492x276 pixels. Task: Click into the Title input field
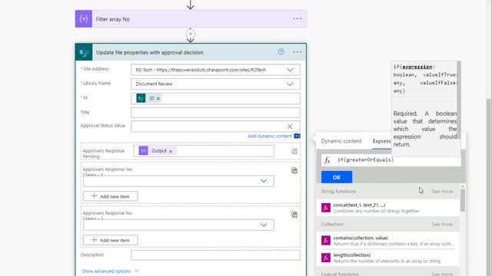215,113
